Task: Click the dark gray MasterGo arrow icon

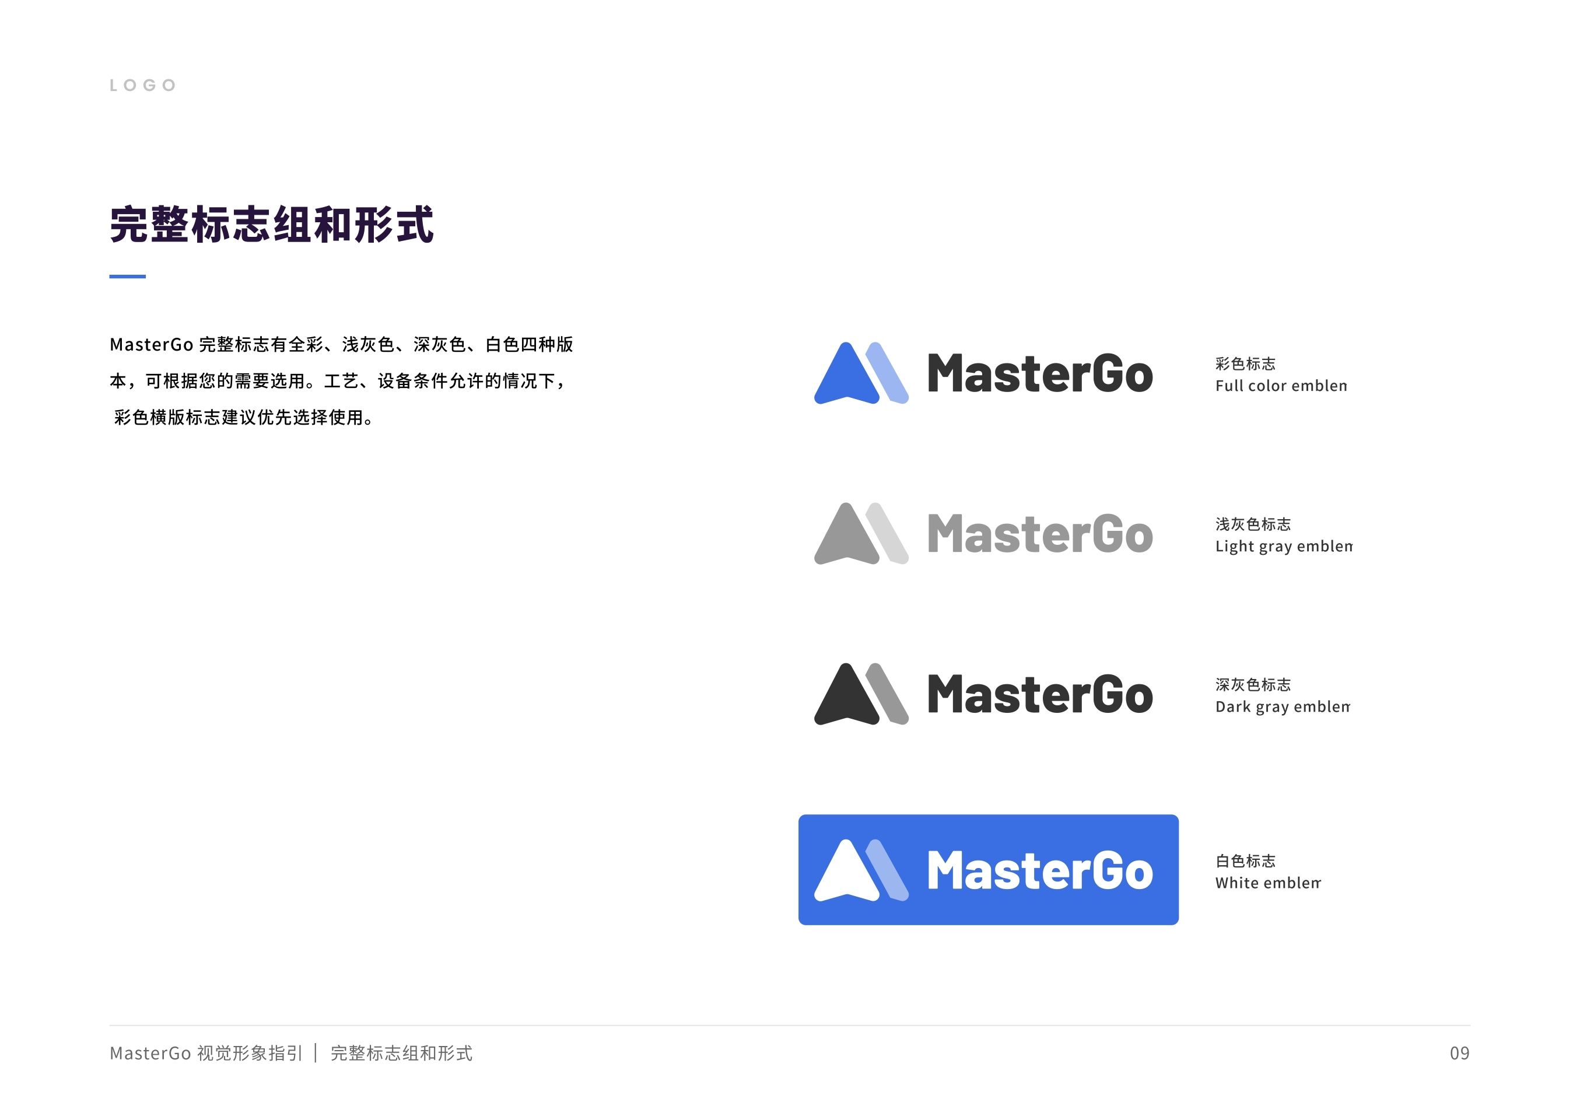Action: point(861,693)
